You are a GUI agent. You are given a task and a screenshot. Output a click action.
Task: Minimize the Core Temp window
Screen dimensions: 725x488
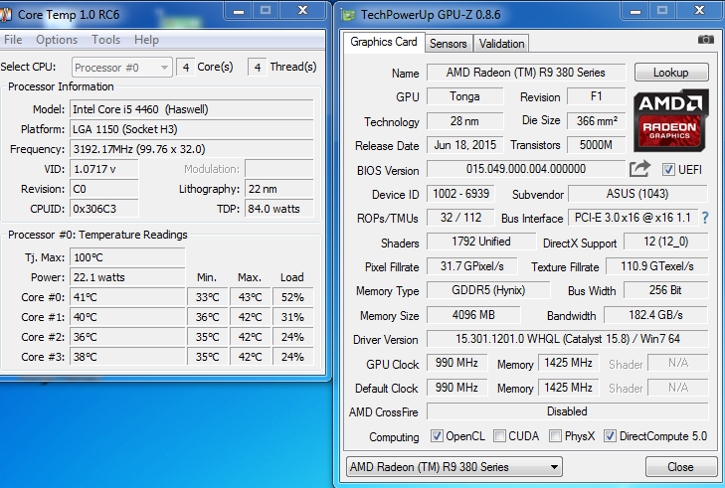pyautogui.click(x=239, y=11)
